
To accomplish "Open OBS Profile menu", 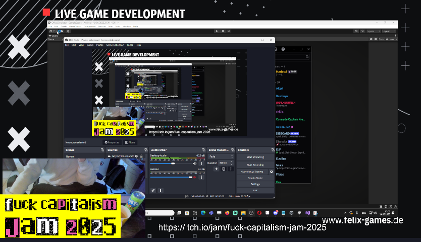I will pos(100,45).
